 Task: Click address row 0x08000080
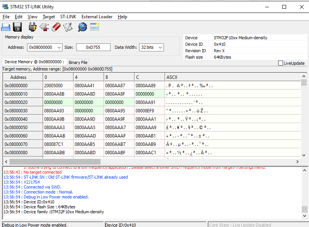[23, 153]
